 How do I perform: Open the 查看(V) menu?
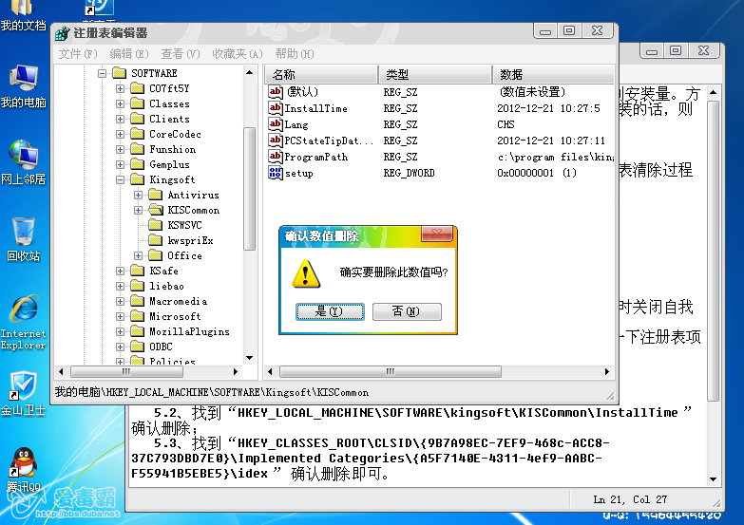pyautogui.click(x=181, y=53)
